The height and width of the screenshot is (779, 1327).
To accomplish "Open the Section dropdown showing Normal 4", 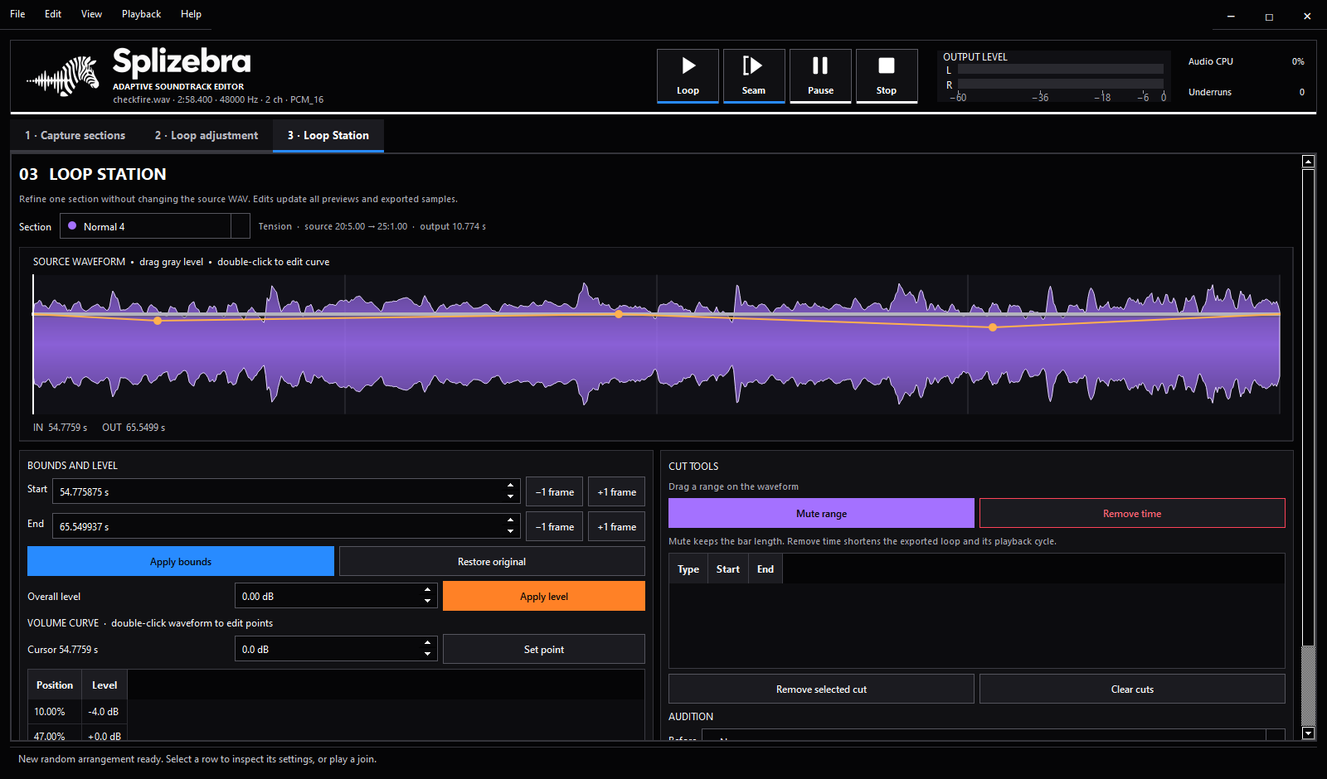I will click(154, 226).
